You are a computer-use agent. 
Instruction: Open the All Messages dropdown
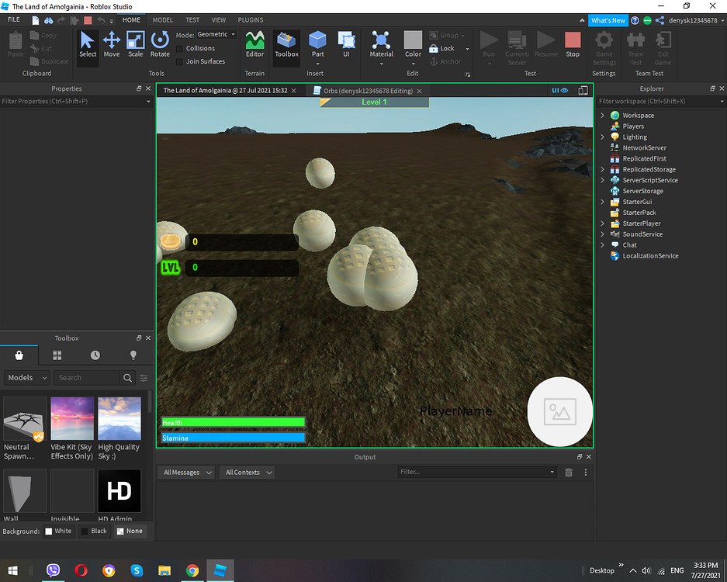187,472
